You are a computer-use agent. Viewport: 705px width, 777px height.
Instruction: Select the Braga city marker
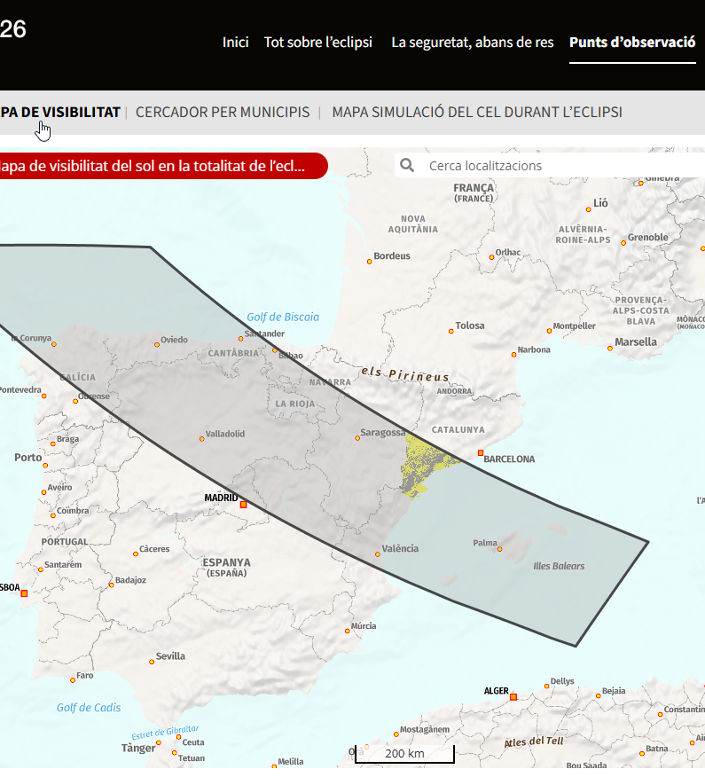point(53,443)
